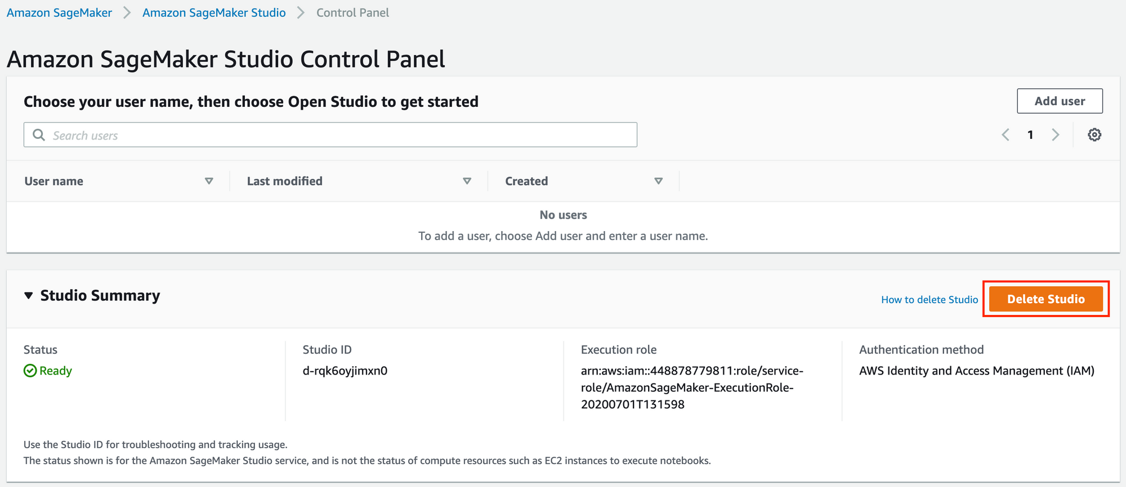Sort by Created using its triangle
The height and width of the screenshot is (487, 1126).
pos(658,181)
